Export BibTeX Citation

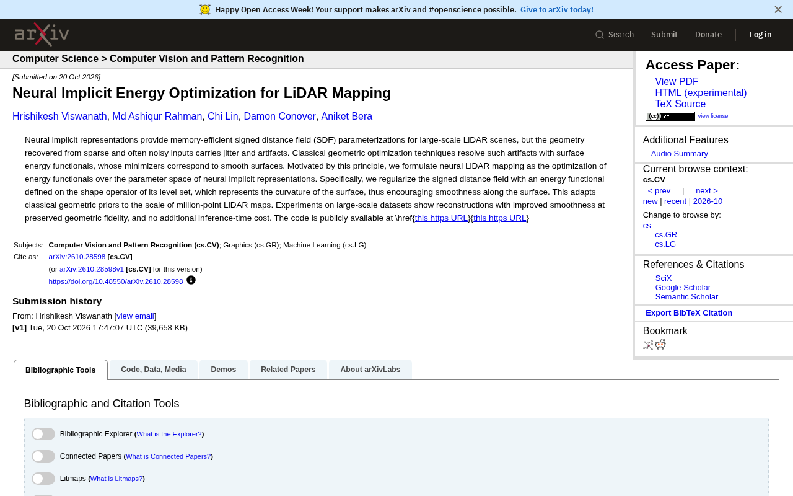(689, 313)
